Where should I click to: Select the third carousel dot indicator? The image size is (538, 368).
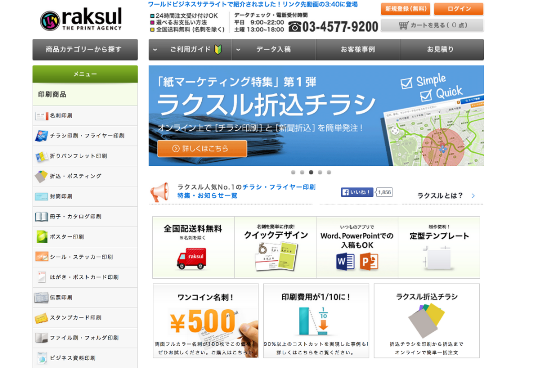(x=311, y=172)
